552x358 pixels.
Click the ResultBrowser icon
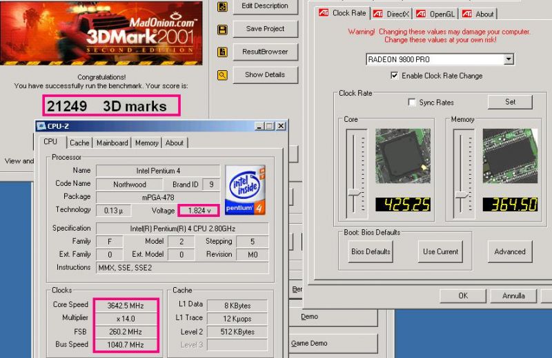222,52
